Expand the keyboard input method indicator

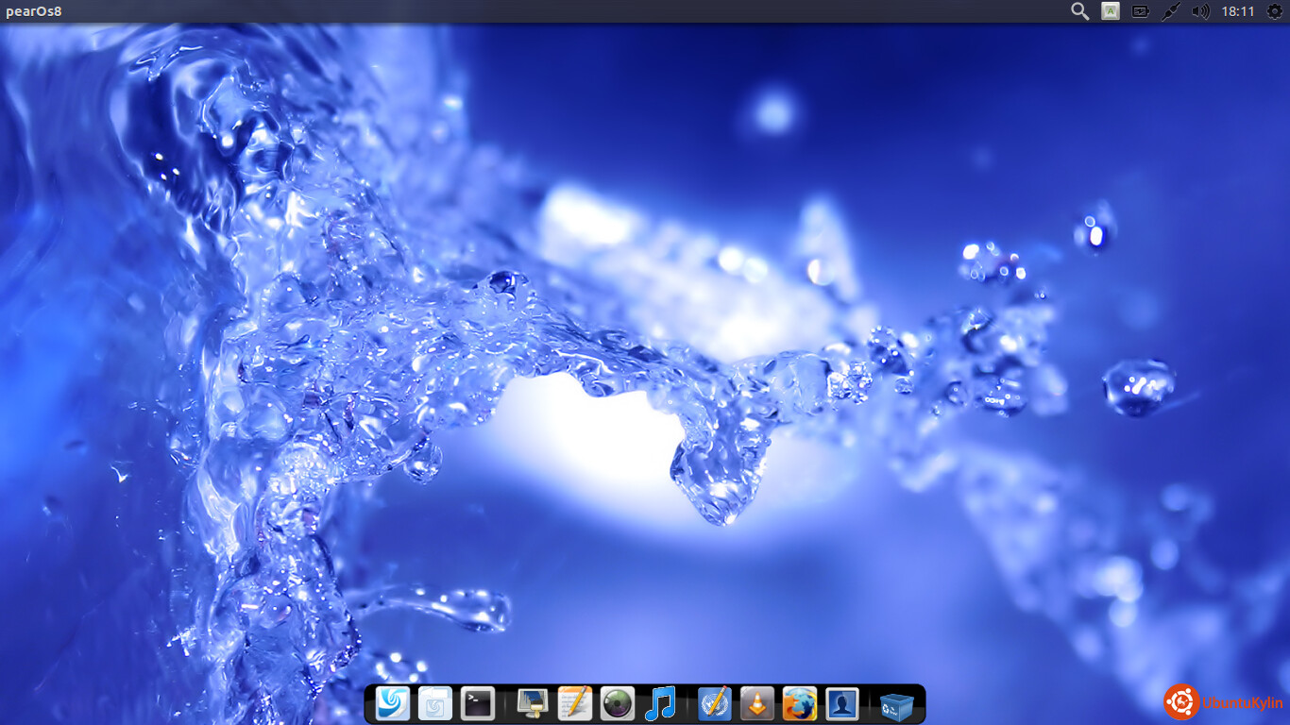(x=1111, y=11)
